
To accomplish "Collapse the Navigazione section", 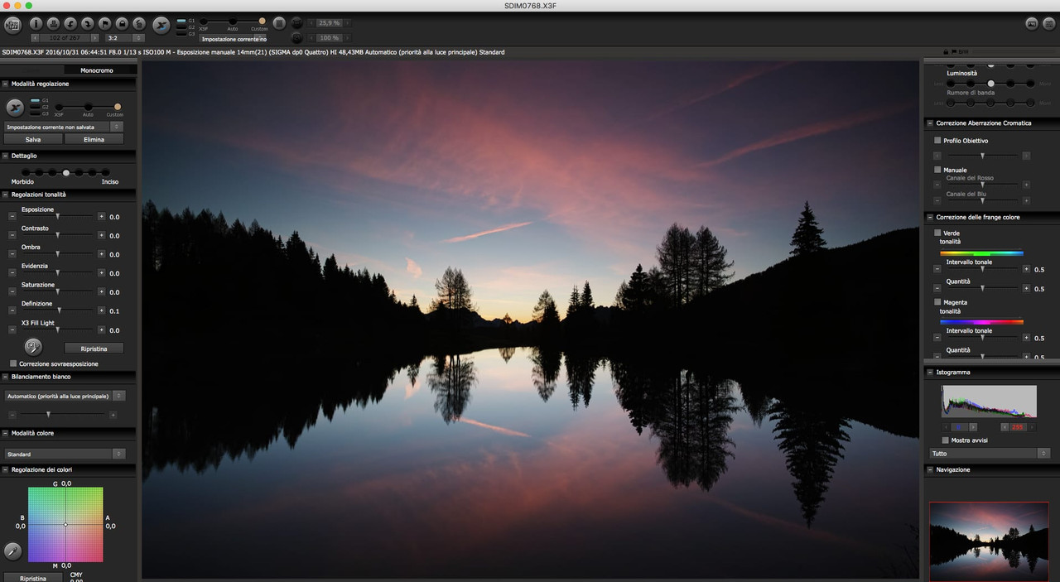I will point(930,469).
